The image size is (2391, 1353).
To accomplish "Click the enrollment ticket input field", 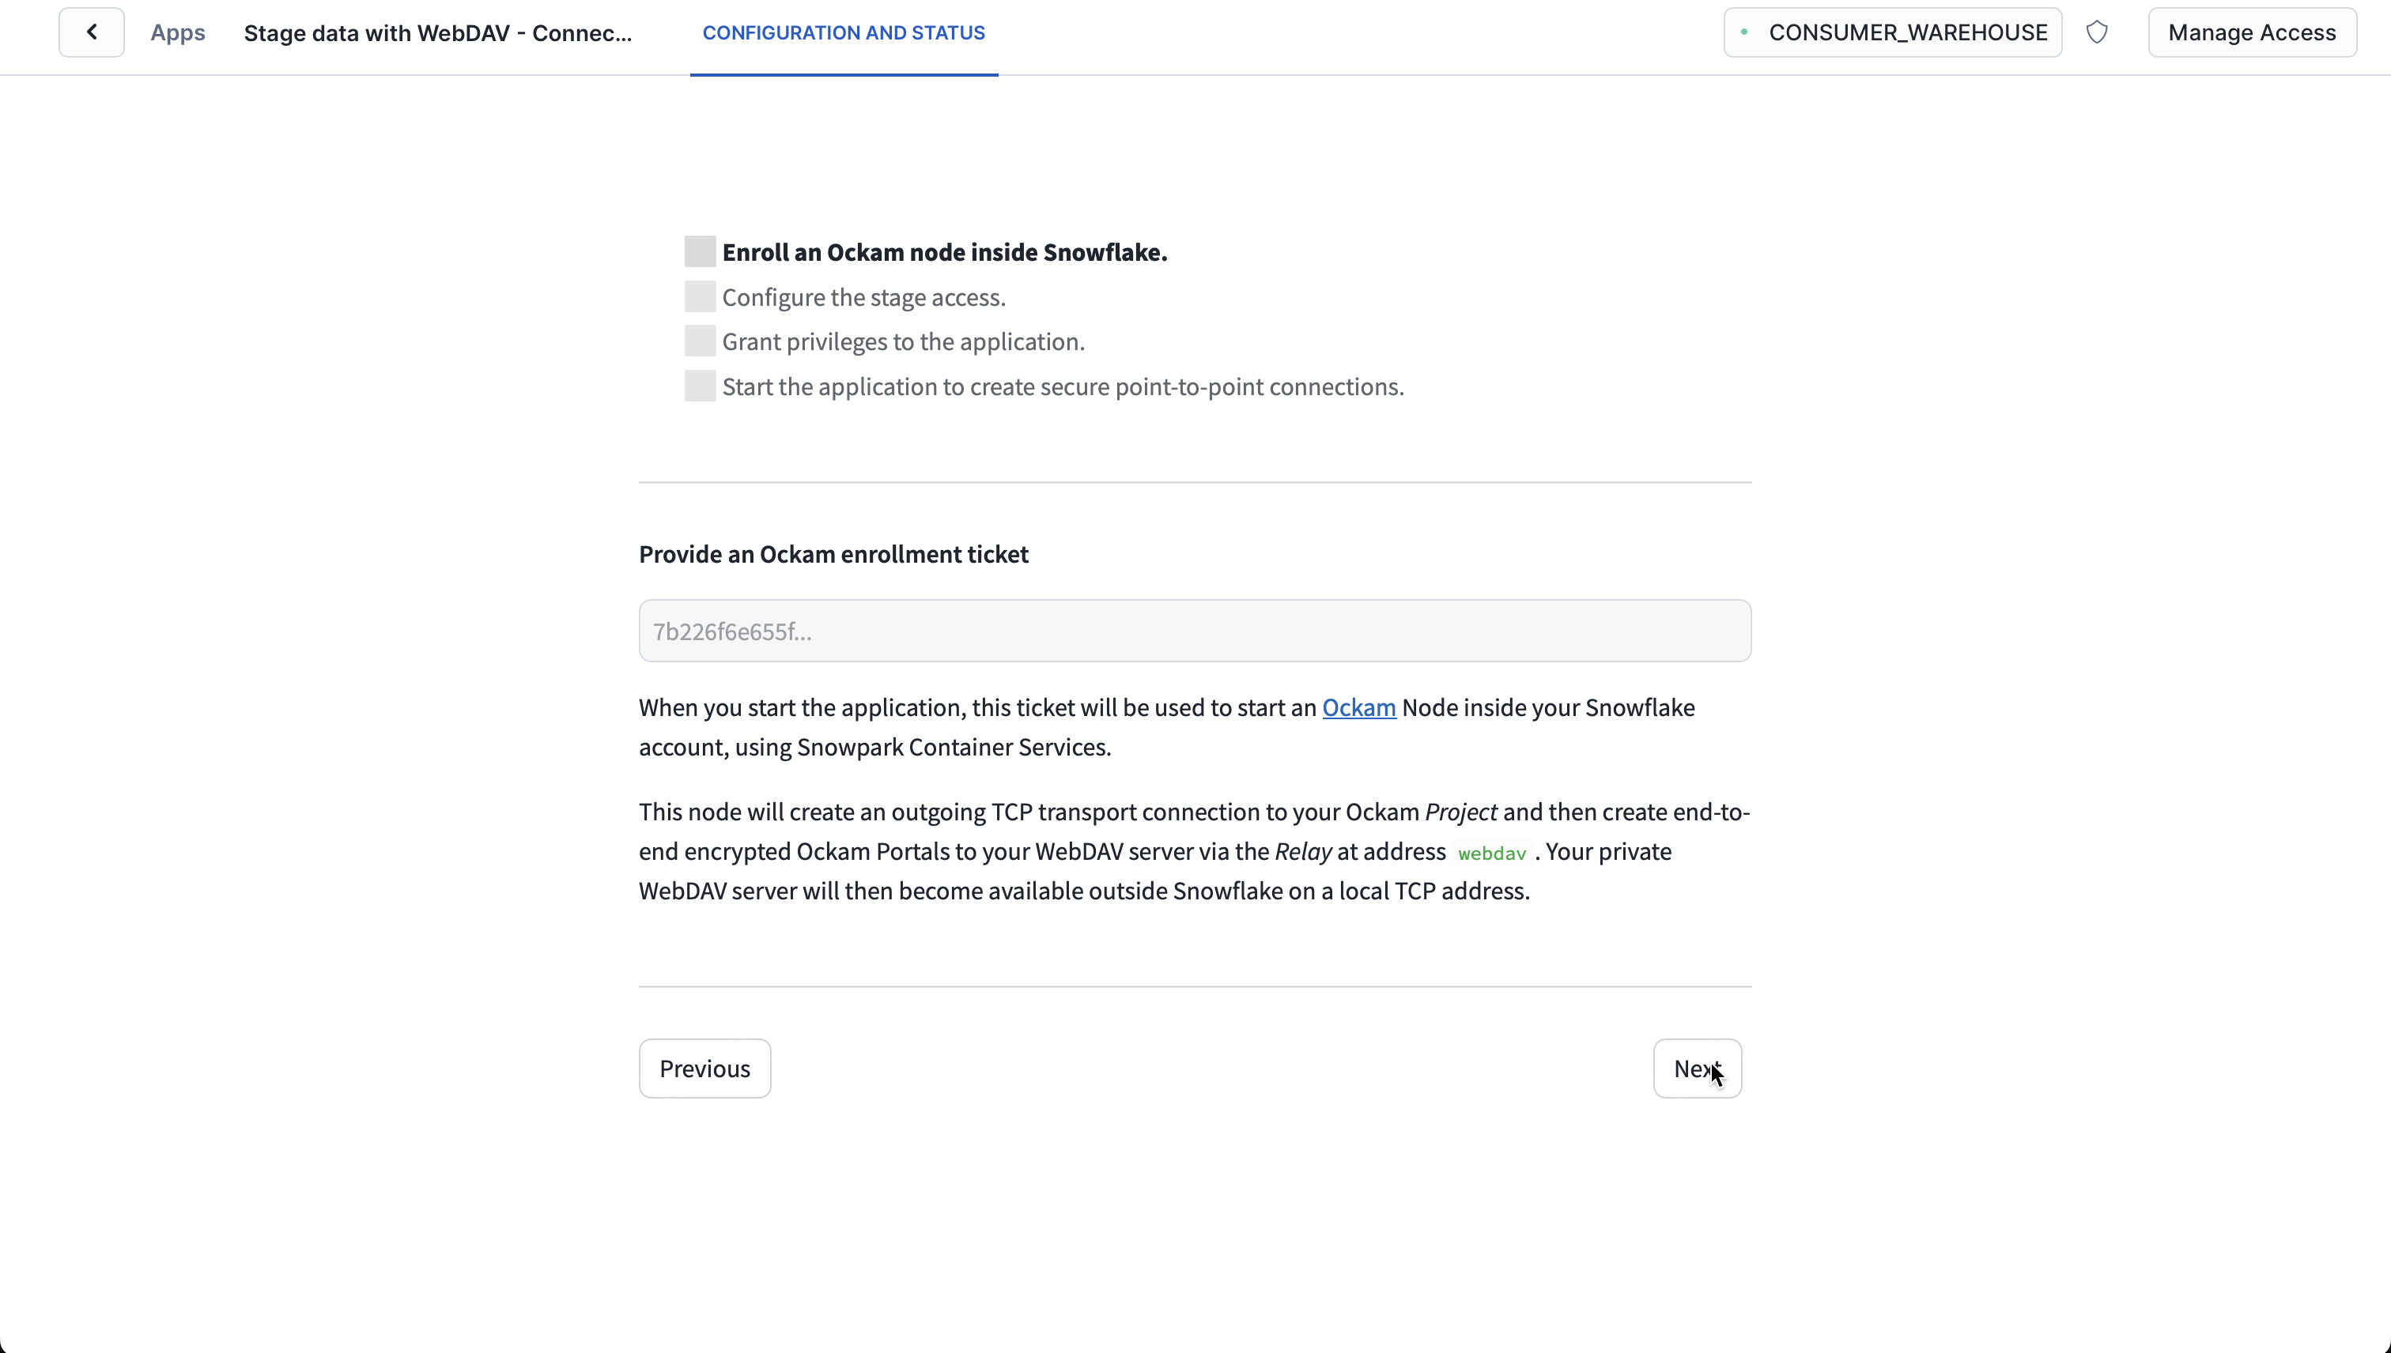I will tap(1194, 631).
